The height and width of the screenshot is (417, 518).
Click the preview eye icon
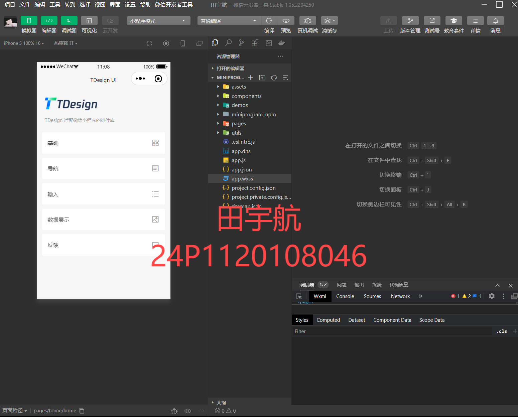point(286,21)
